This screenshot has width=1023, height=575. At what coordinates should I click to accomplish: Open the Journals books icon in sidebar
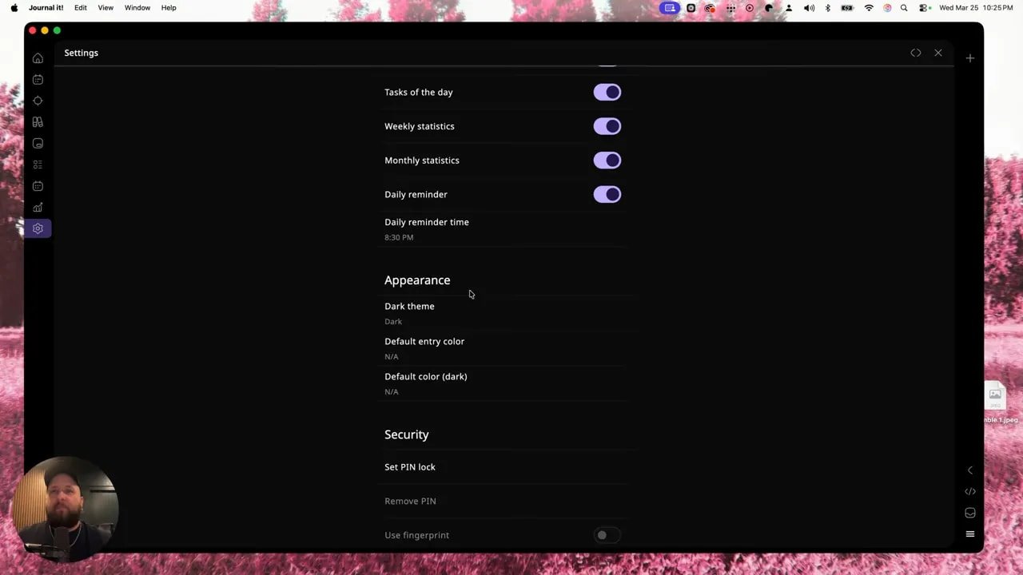[38, 121]
